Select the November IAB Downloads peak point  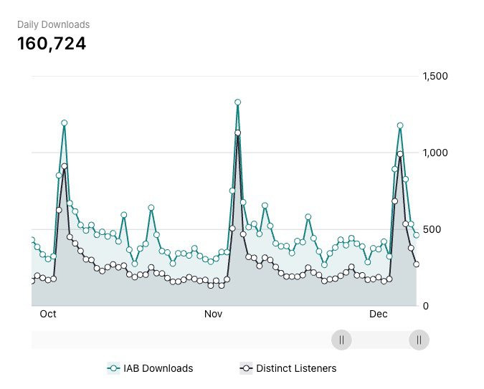[x=237, y=102]
